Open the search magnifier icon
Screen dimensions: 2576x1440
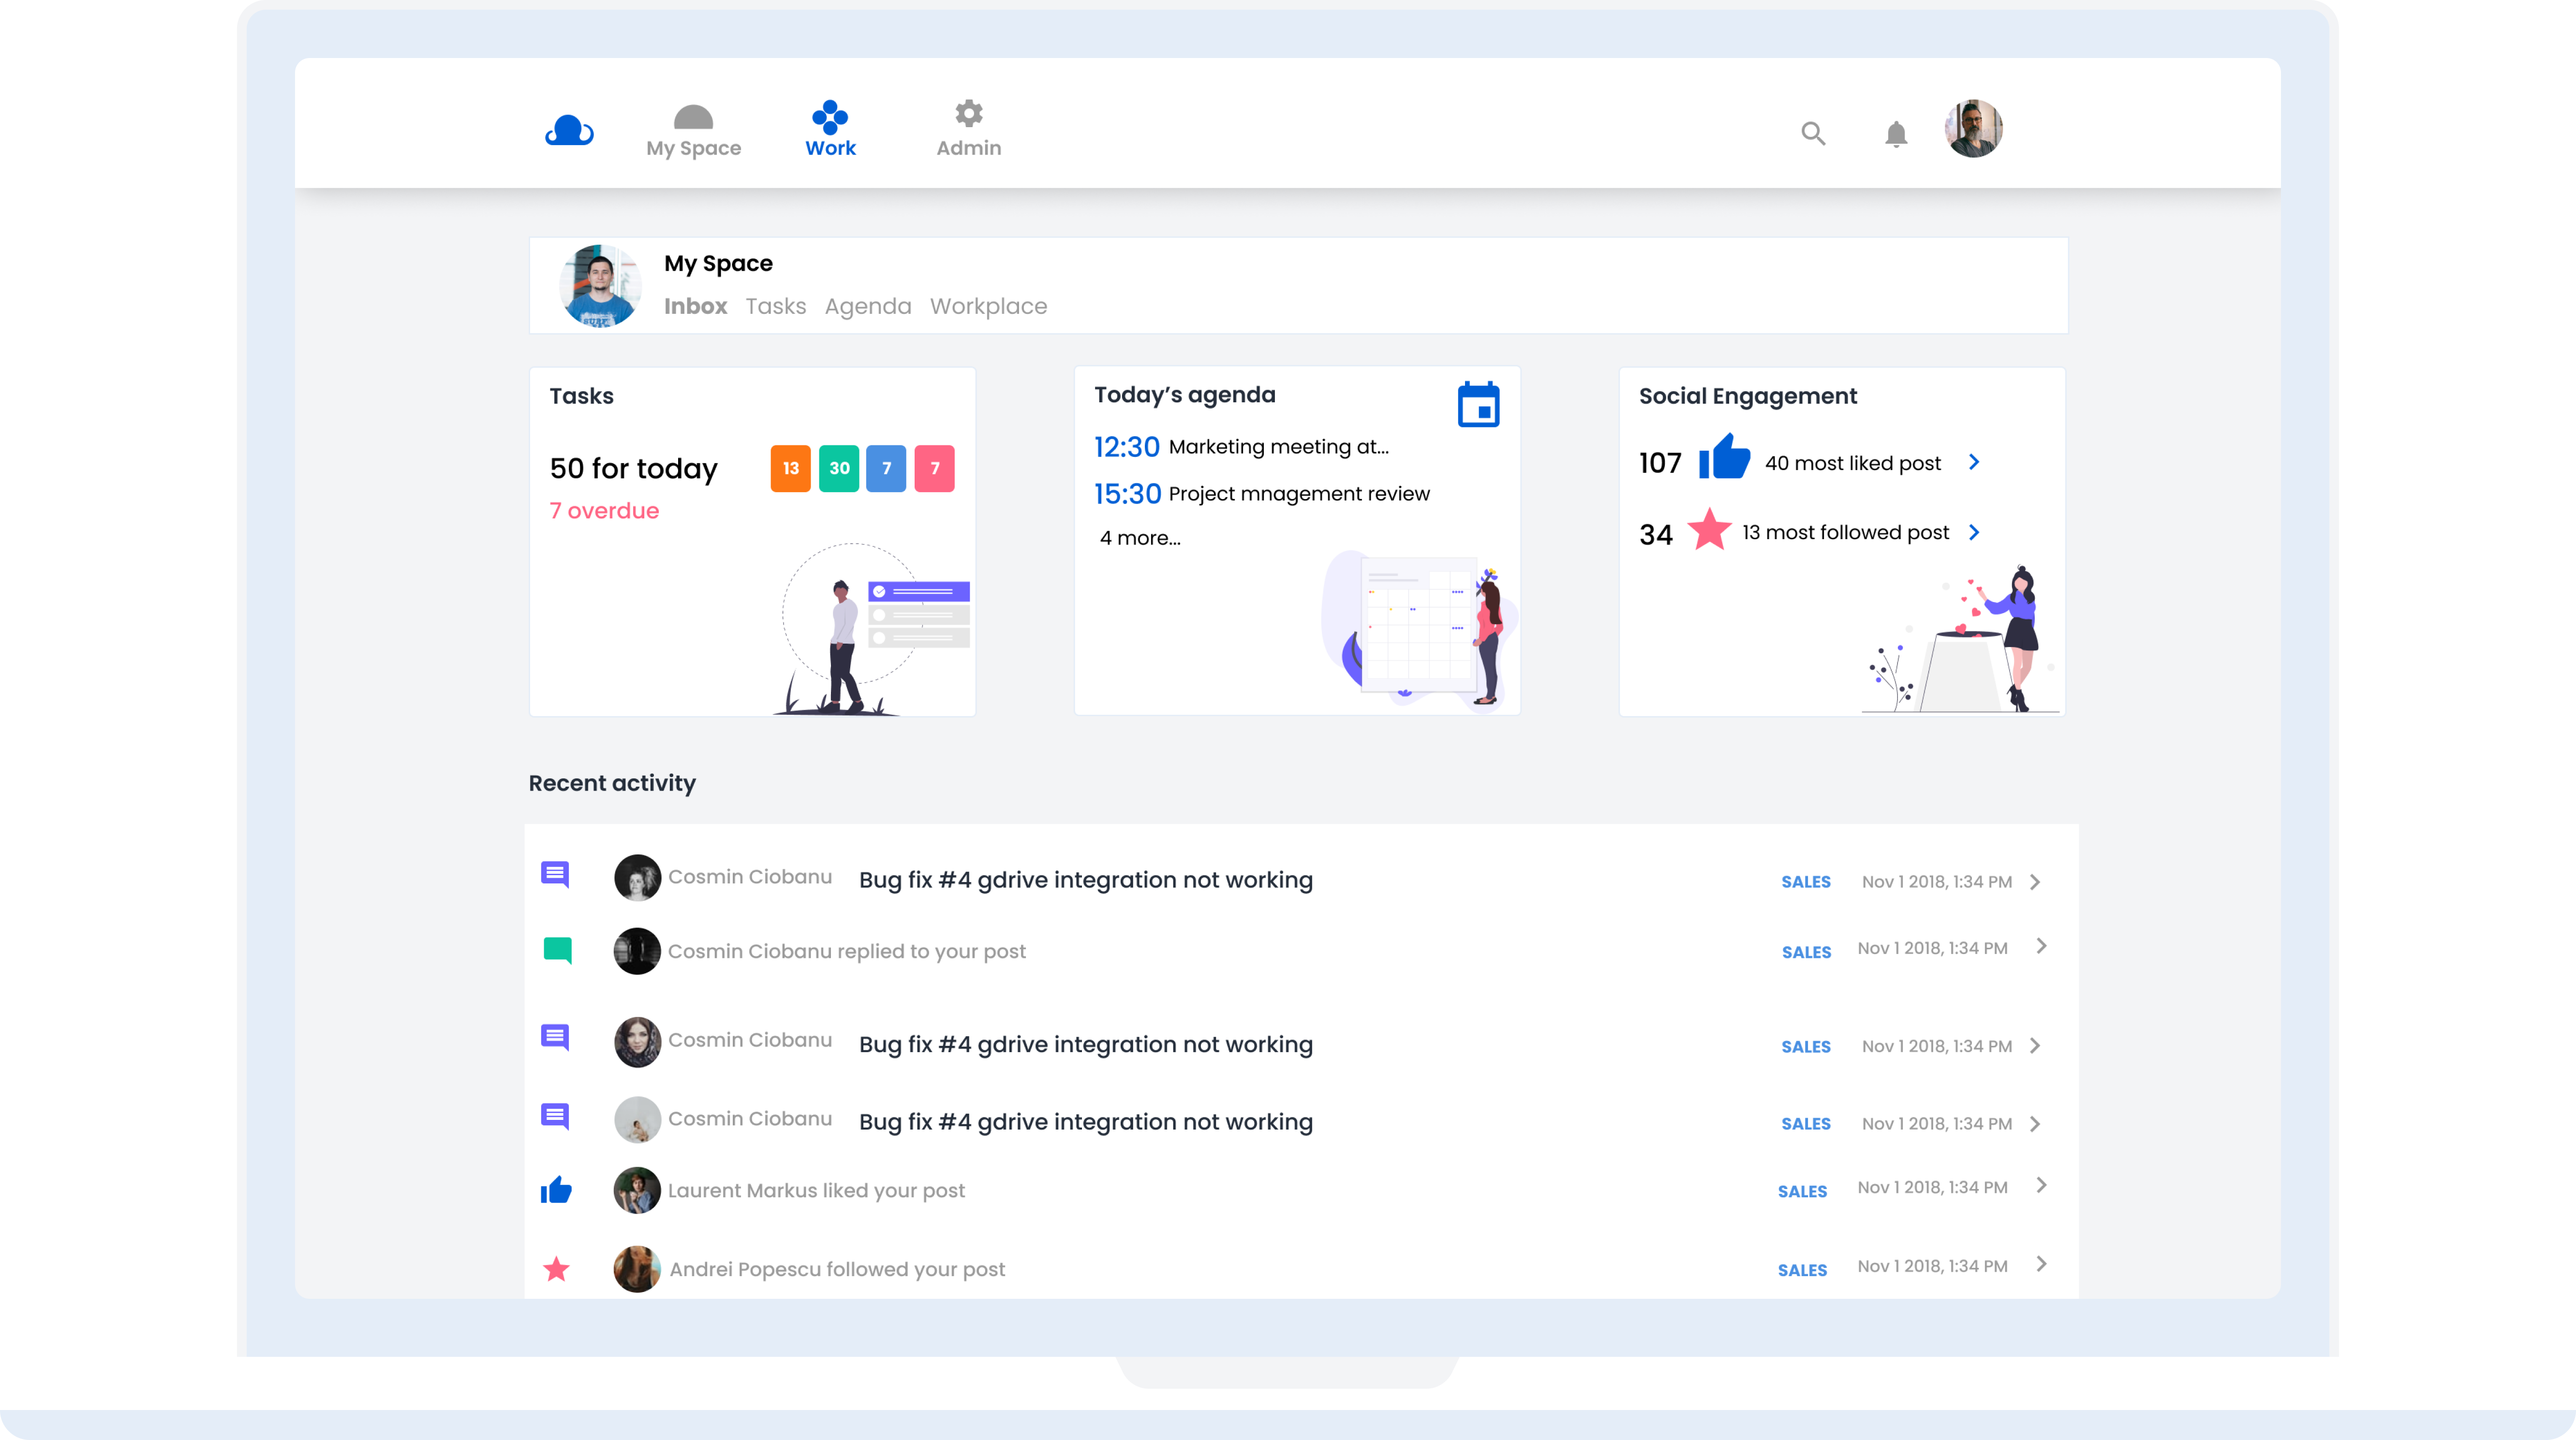pyautogui.click(x=1813, y=133)
